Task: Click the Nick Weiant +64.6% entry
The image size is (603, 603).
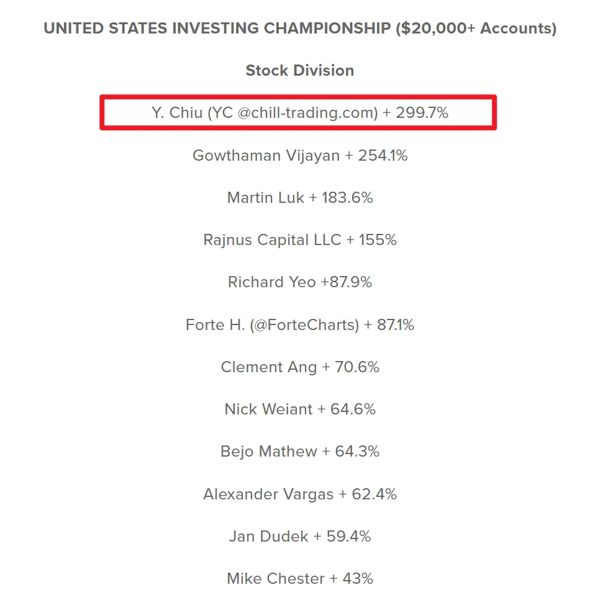Action: tap(300, 409)
